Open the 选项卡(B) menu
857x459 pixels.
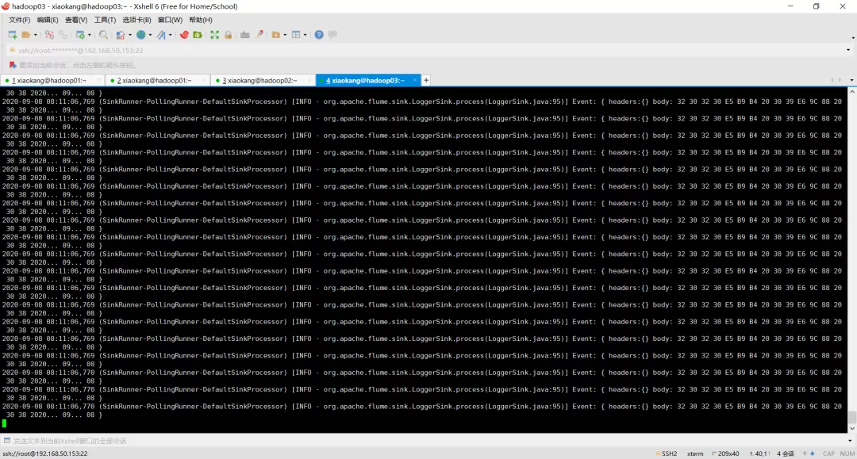coord(136,20)
